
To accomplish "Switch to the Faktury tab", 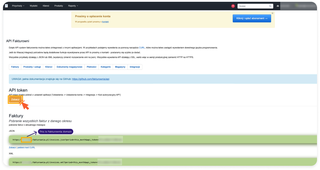I will (15, 67).
